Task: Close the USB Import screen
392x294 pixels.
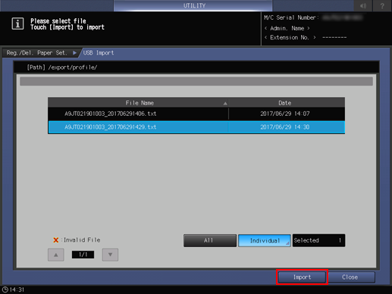Action: click(351, 277)
